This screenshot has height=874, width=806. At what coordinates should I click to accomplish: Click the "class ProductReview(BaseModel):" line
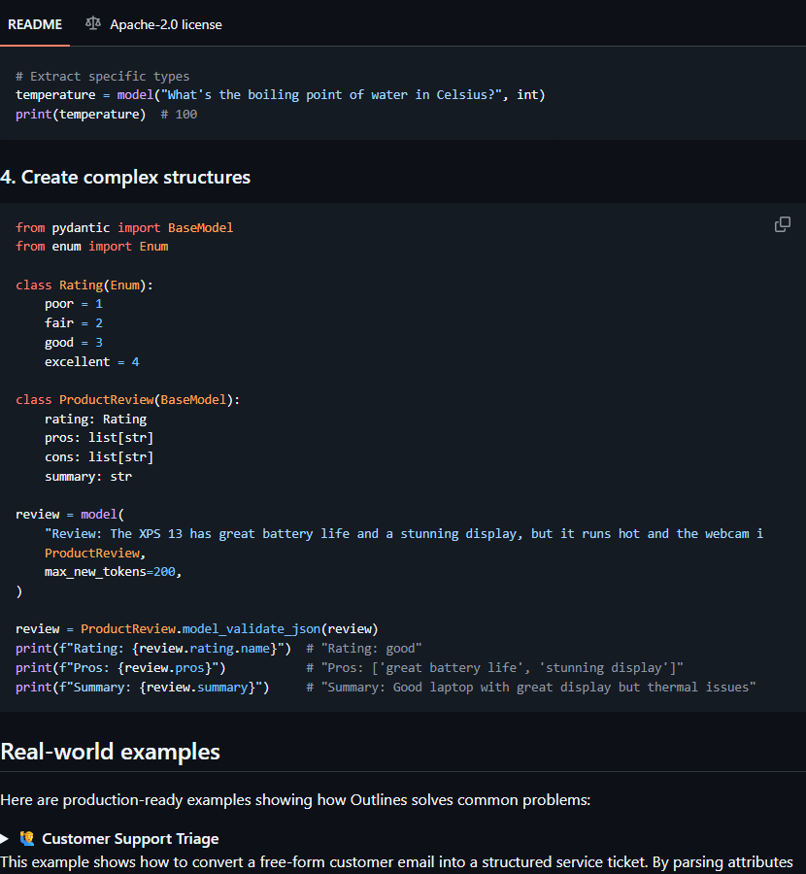pos(127,400)
